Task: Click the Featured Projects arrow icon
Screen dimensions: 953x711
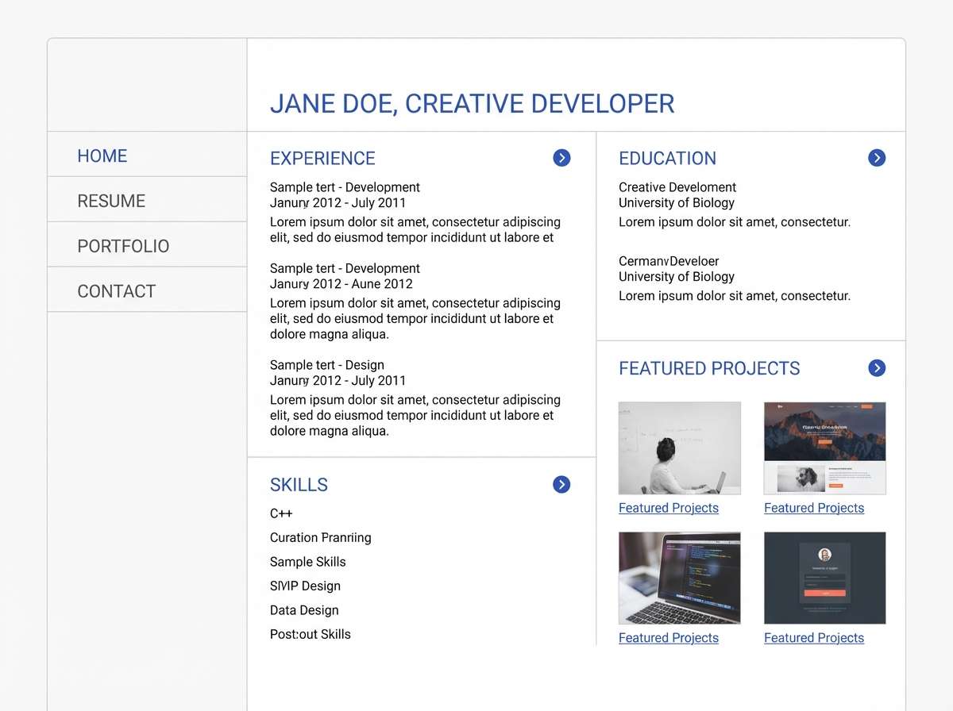Action: (876, 367)
